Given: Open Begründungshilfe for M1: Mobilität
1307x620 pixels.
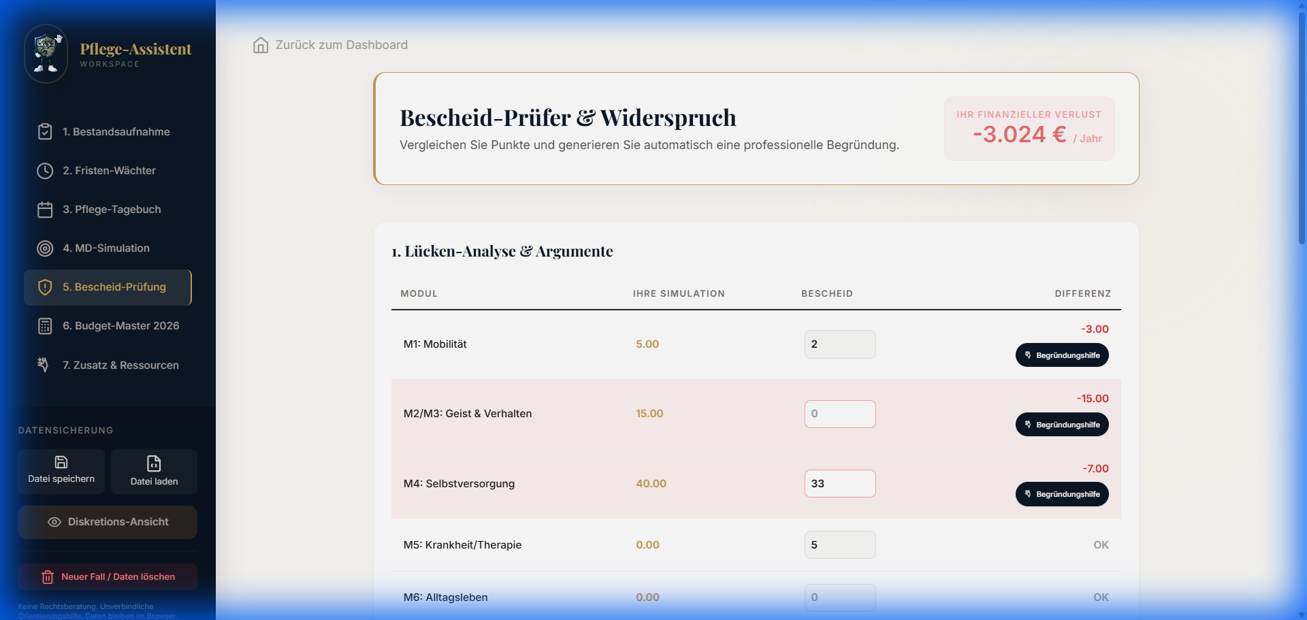Looking at the screenshot, I should point(1061,355).
